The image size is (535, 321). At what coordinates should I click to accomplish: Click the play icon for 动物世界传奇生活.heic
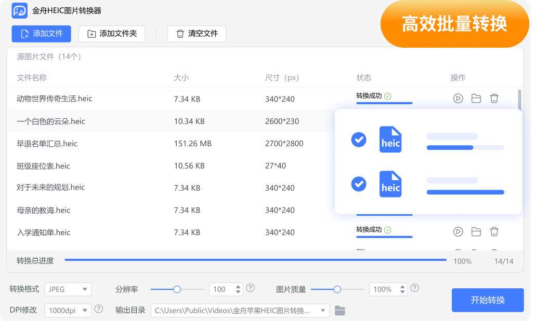click(458, 99)
